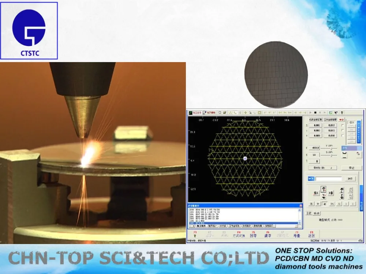Select the highlighted last G-code line
The height and width of the screenshot is (274, 366).
click(243, 223)
